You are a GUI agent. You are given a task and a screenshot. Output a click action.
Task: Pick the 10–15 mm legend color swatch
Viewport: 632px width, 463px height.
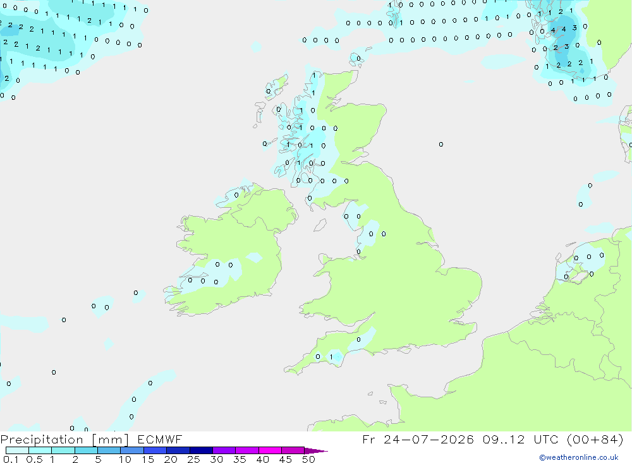tap(132, 450)
